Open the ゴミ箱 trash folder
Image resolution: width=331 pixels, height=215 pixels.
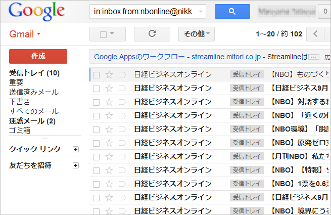(x=20, y=131)
